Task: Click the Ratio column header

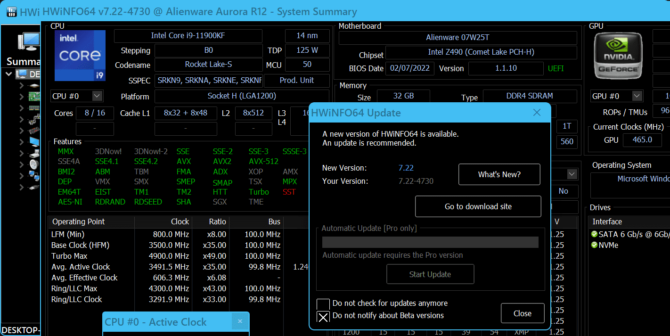Action: [x=211, y=221]
